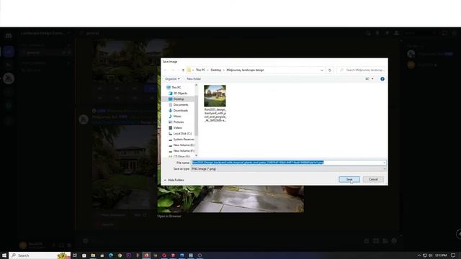Image resolution: width=461 pixels, height=259 pixels.
Task: Open the taskbar network icon
Action: pyautogui.click(x=425, y=255)
